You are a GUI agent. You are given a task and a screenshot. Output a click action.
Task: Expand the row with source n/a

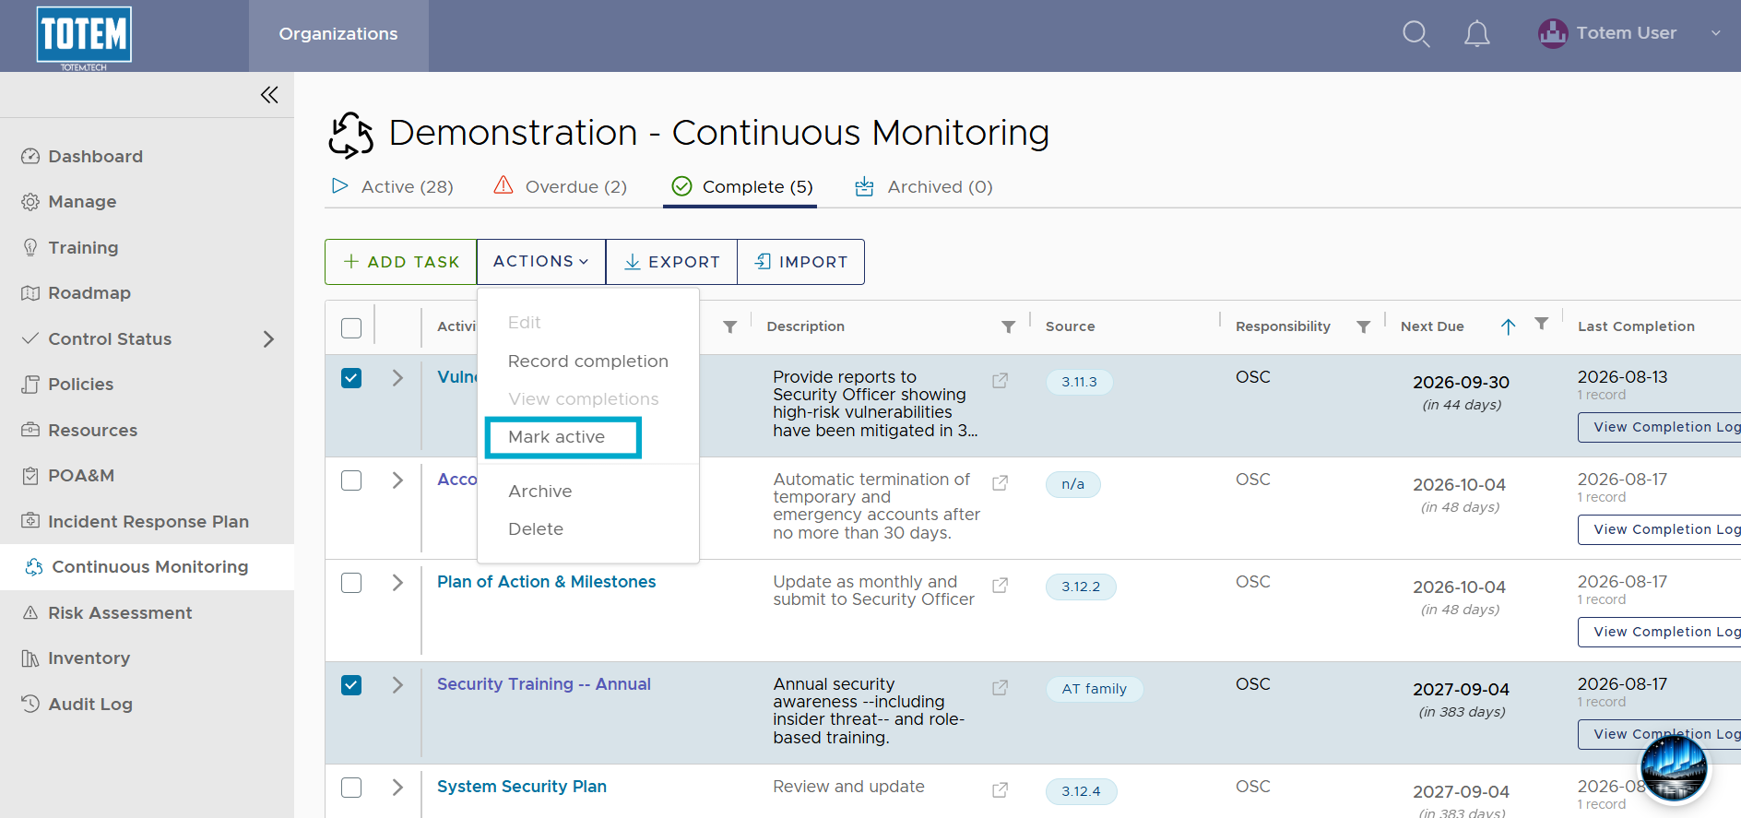tap(397, 480)
